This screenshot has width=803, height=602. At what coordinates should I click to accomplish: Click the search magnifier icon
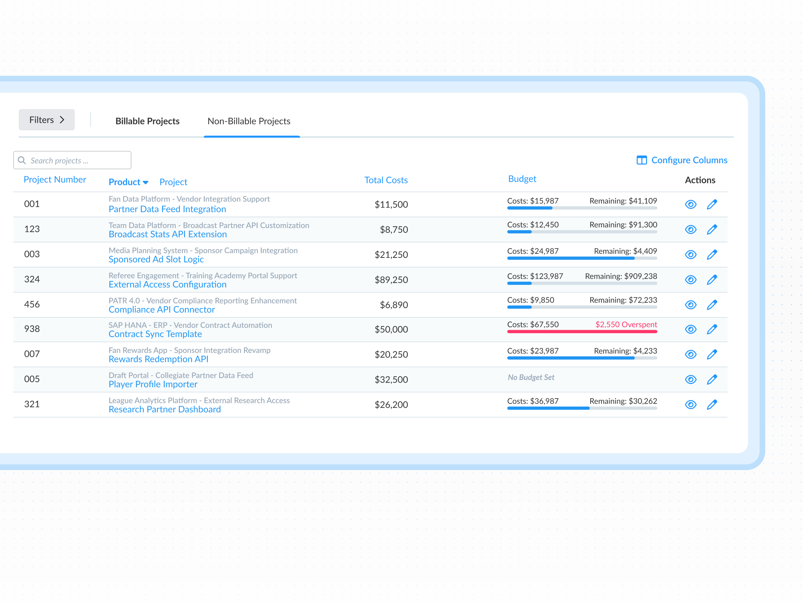pyautogui.click(x=22, y=160)
